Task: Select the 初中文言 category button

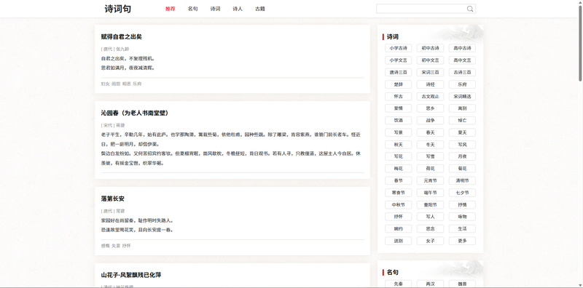Action: [x=430, y=60]
